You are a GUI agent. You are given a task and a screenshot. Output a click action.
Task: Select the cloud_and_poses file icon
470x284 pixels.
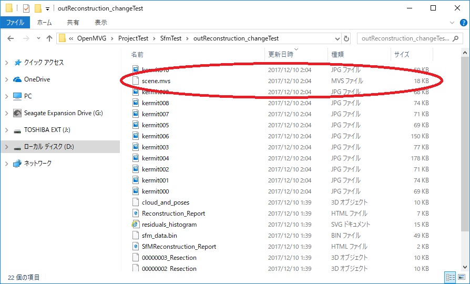tap(136, 202)
